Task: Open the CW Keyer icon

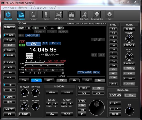Action: click(x=59, y=14)
